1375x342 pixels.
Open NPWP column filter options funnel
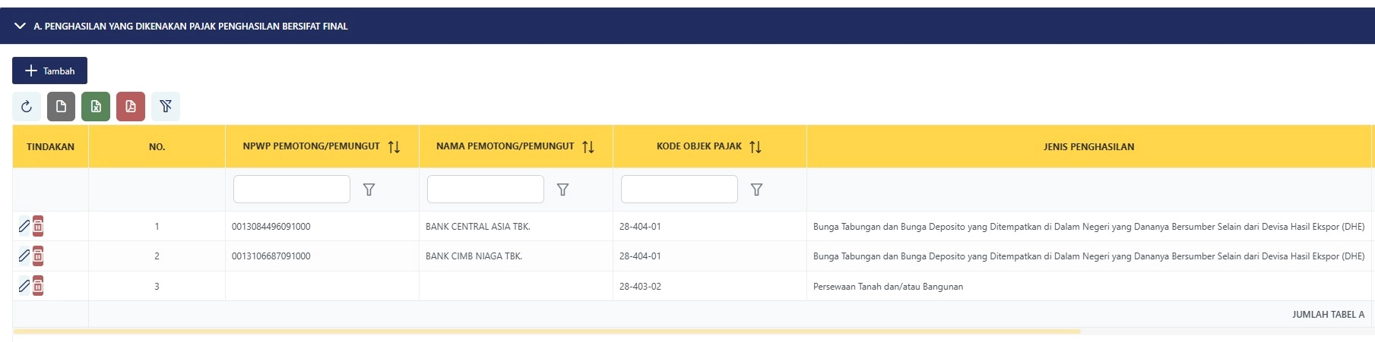(x=369, y=190)
